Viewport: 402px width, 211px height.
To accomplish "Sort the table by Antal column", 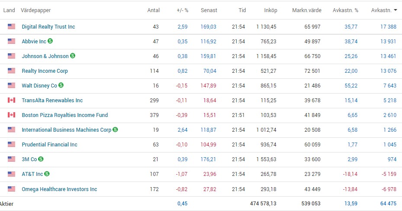I will click(x=153, y=10).
